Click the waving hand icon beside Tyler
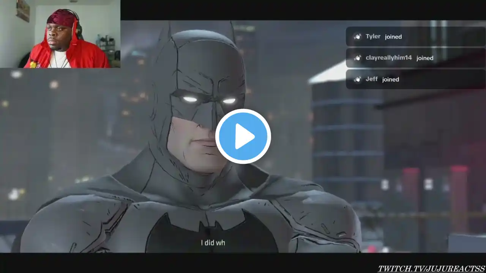Screen dimensions: 486x273 click(357, 36)
